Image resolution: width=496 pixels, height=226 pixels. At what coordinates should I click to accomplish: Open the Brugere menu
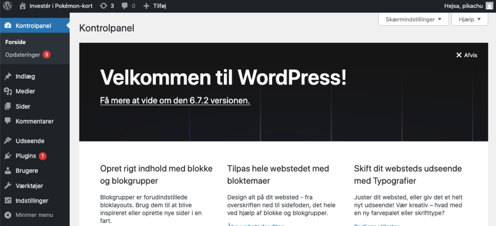point(35,171)
